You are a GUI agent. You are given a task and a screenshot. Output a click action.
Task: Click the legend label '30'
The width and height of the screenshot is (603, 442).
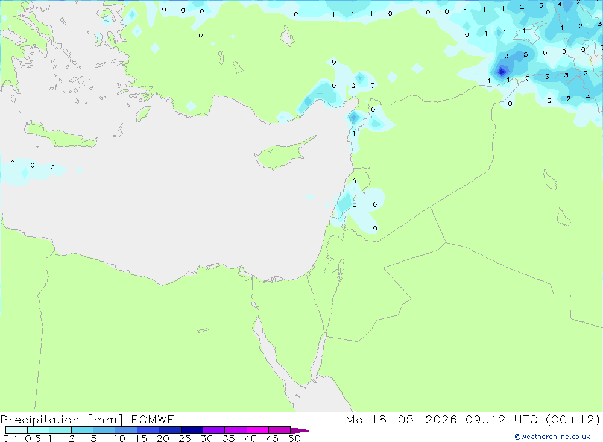pos(207,438)
